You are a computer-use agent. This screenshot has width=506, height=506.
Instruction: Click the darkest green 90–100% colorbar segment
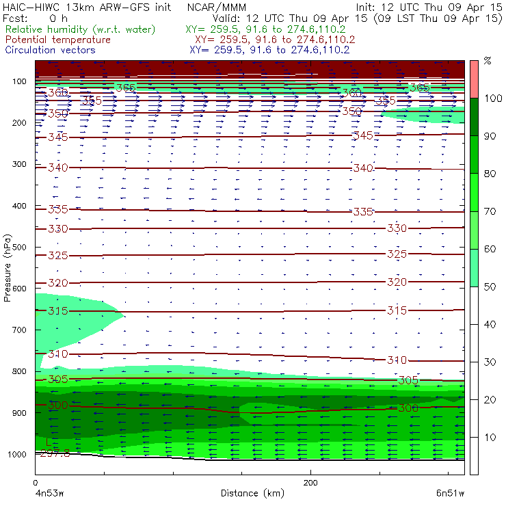pyautogui.click(x=474, y=117)
